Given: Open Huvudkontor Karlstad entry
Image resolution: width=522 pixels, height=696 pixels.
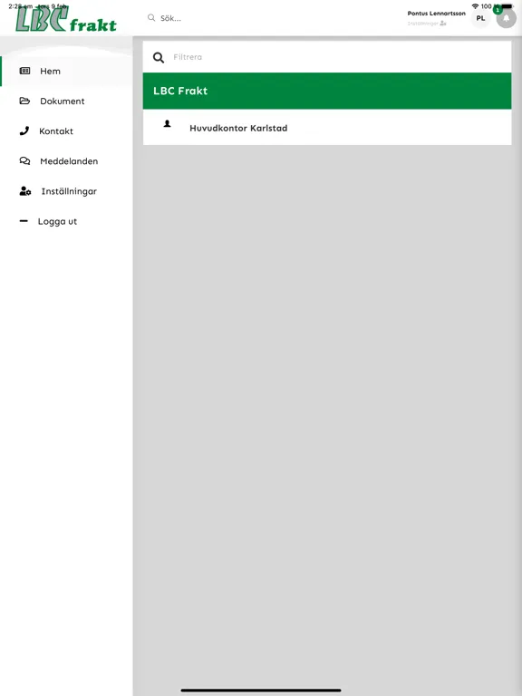Looking at the screenshot, I should click(x=327, y=128).
